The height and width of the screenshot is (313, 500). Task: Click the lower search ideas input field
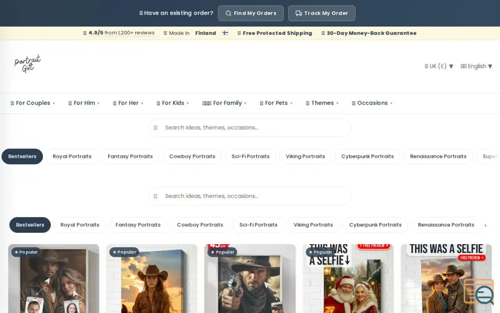pos(250,196)
